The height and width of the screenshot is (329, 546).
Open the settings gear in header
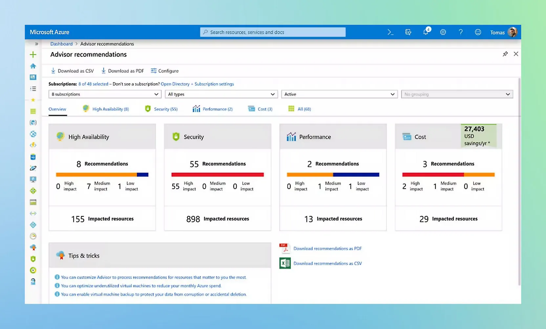pyautogui.click(x=443, y=32)
